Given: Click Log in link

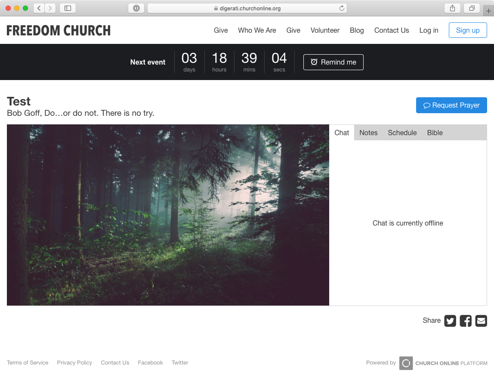Looking at the screenshot, I should 429,30.
